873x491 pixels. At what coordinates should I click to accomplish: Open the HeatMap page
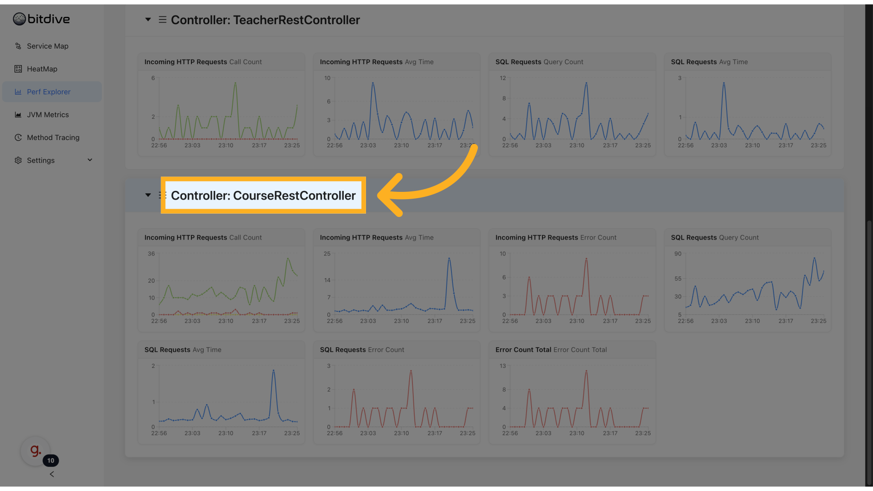[52, 69]
